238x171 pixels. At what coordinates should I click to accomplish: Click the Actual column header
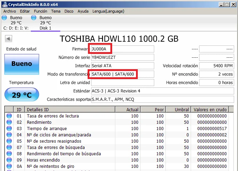[128, 109]
